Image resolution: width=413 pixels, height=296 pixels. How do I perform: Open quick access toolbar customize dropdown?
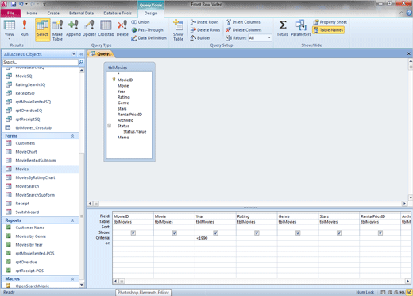pyautogui.click(x=44, y=4)
